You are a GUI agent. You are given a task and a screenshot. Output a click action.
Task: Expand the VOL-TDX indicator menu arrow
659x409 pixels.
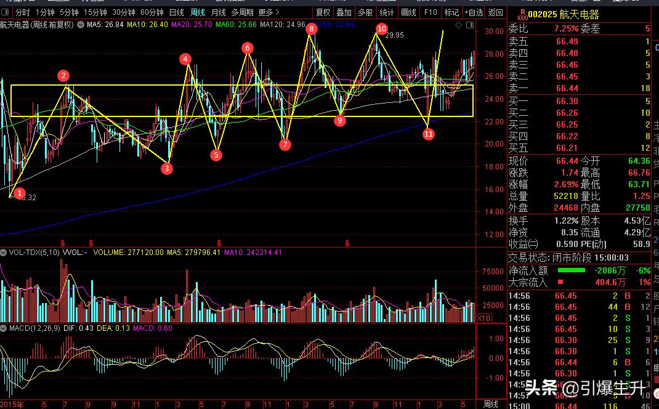pos(4,253)
